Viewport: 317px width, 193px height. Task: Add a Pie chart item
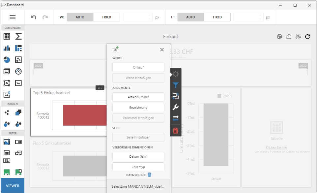(7, 60)
